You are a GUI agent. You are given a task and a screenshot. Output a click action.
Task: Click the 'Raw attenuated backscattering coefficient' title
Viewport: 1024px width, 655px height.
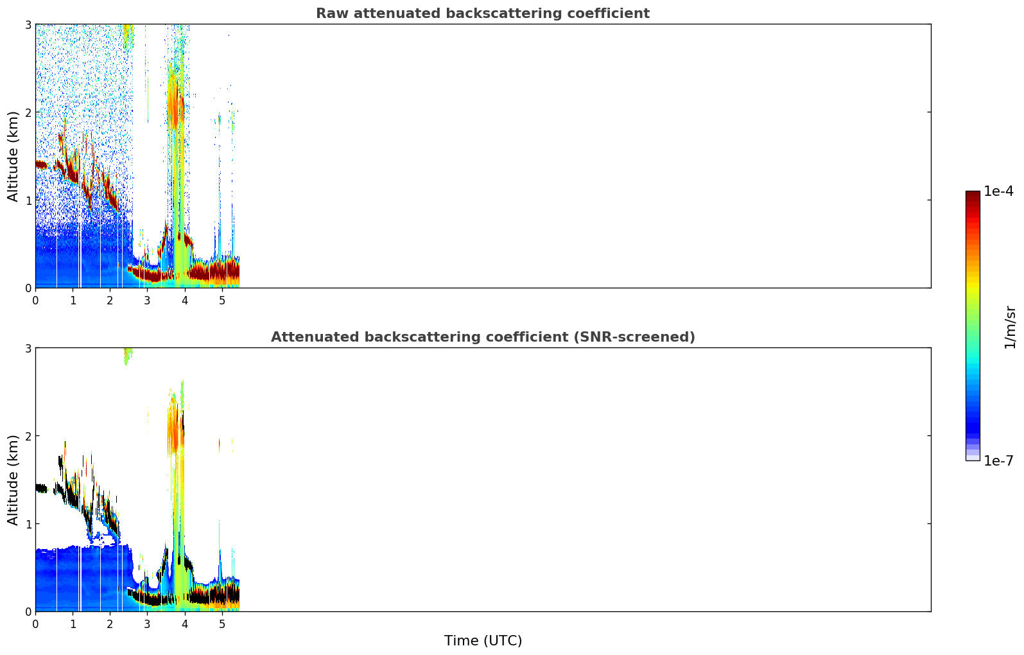pos(483,13)
